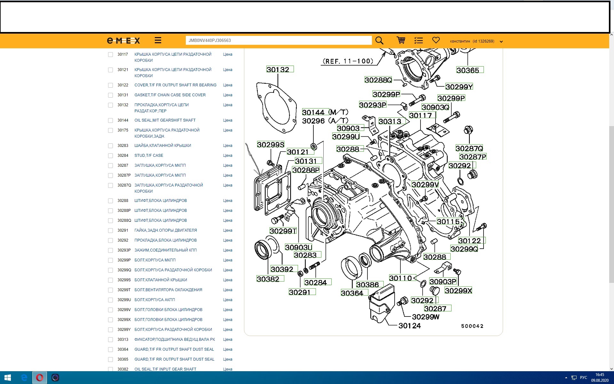Open favorites heart icon
Image resolution: width=614 pixels, height=384 pixels.
pos(436,40)
